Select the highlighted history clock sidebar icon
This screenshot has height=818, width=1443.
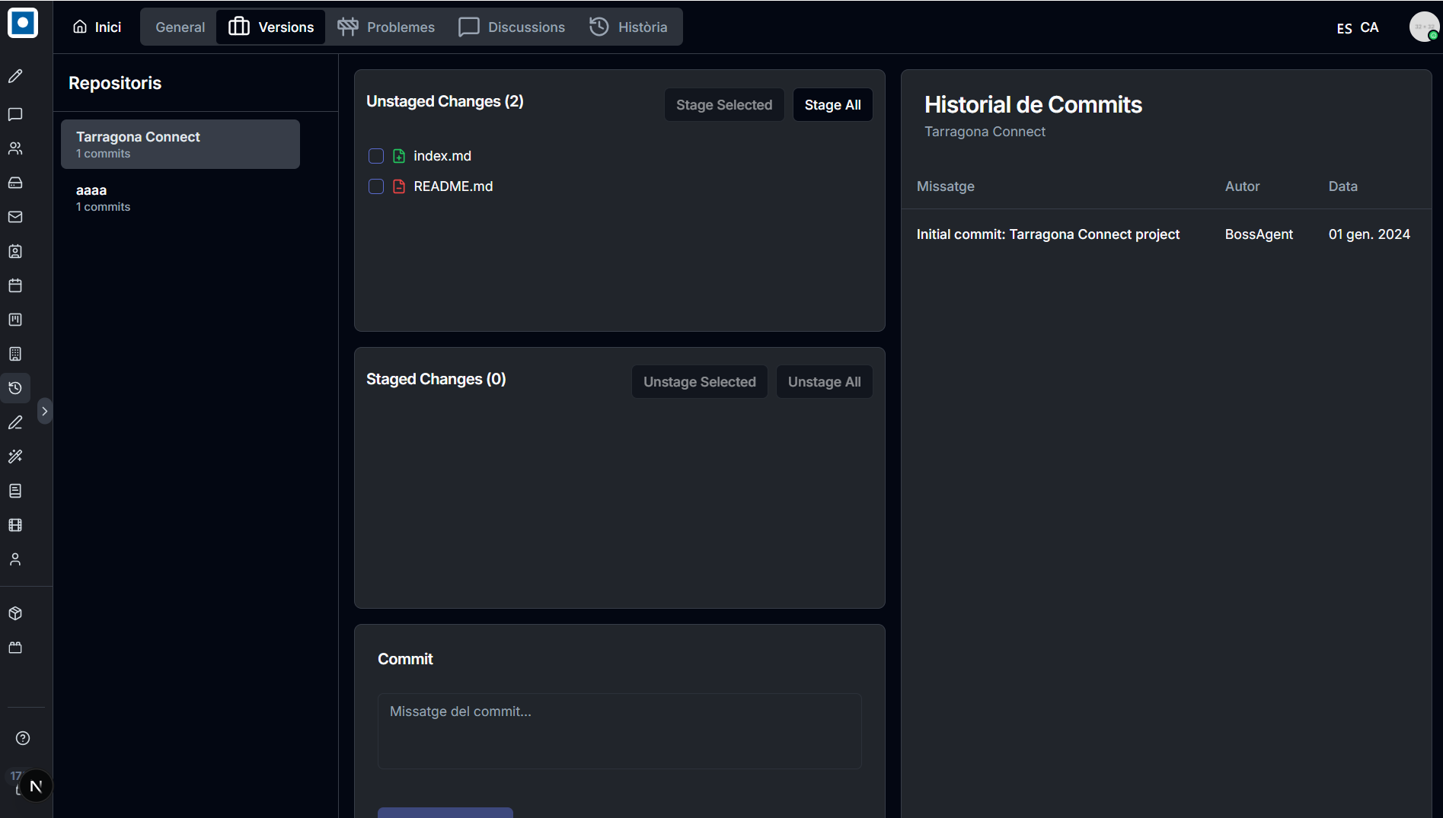click(15, 388)
